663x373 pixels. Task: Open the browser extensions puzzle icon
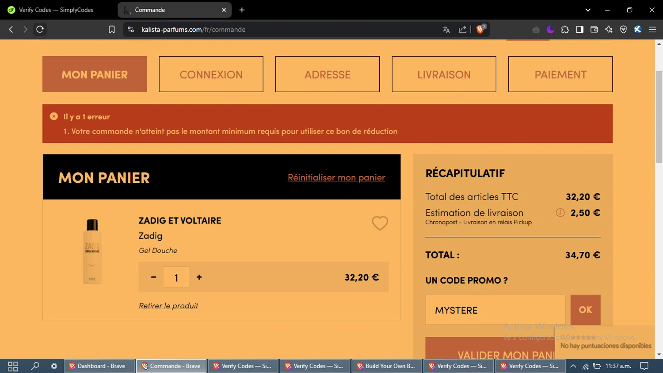click(x=565, y=30)
